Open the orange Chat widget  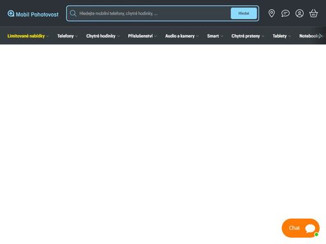coord(301,228)
